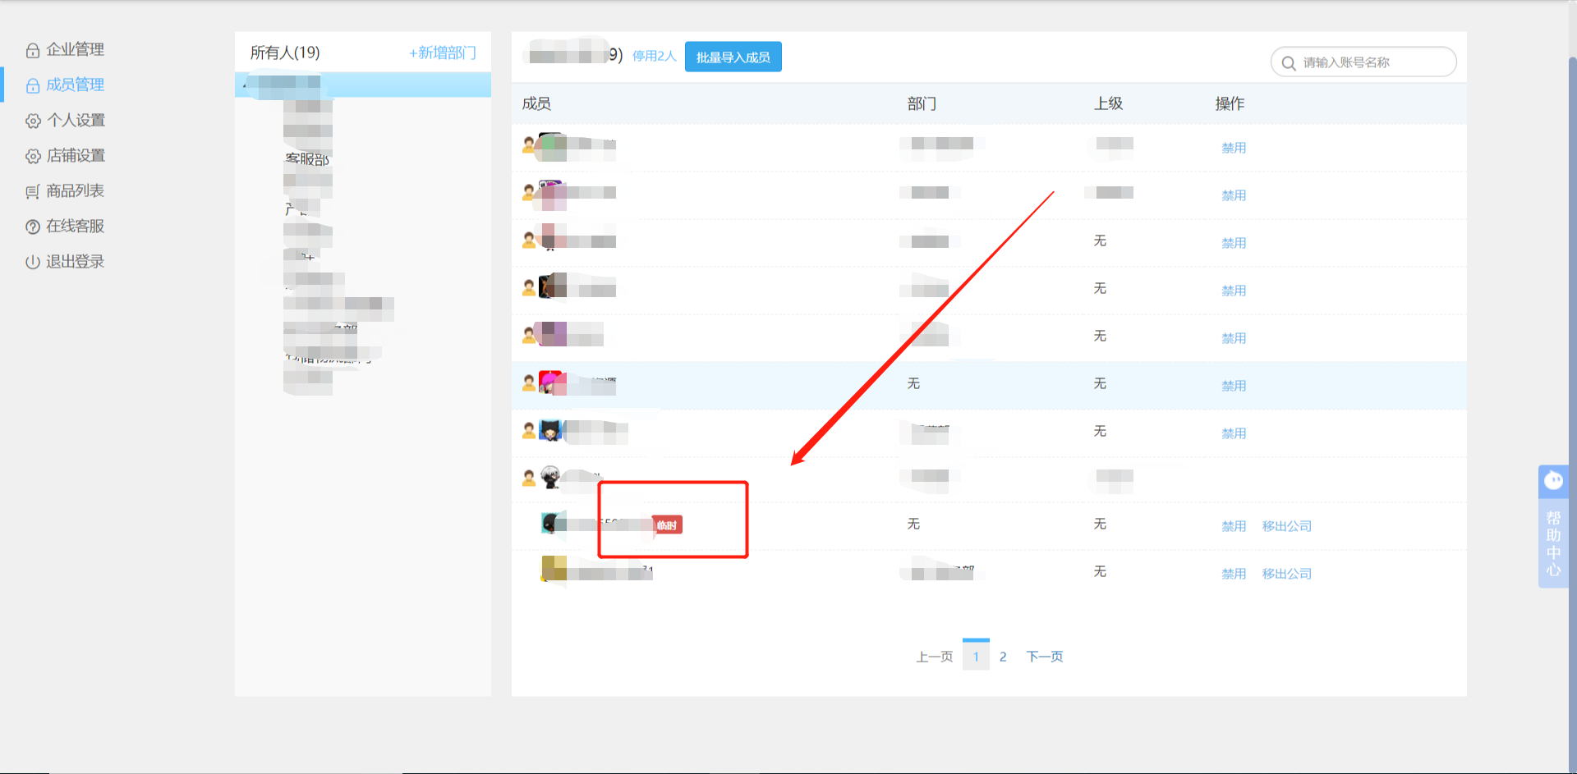This screenshot has height=774, width=1577.
Task: Click the gear icon next to 个人设置
Action: pyautogui.click(x=33, y=121)
